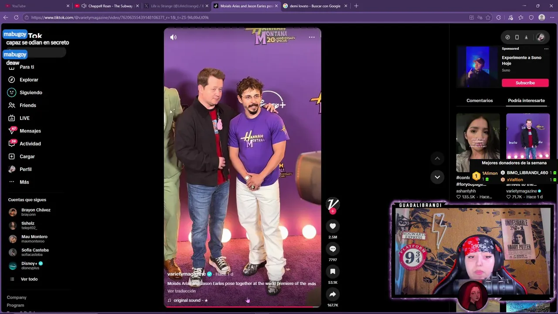558x314 pixels.
Task: Open the sponsored ad three-dot options
Action: [546, 49]
